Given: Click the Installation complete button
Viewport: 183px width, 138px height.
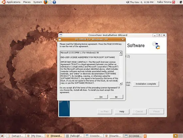Looking at the screenshot, I should [x=146, y=84].
